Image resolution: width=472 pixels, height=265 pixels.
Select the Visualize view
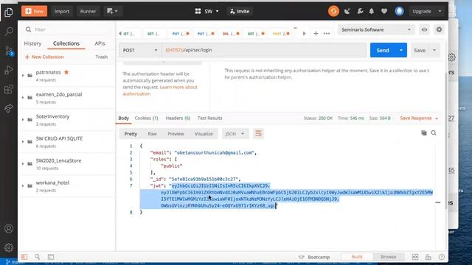pyautogui.click(x=204, y=134)
